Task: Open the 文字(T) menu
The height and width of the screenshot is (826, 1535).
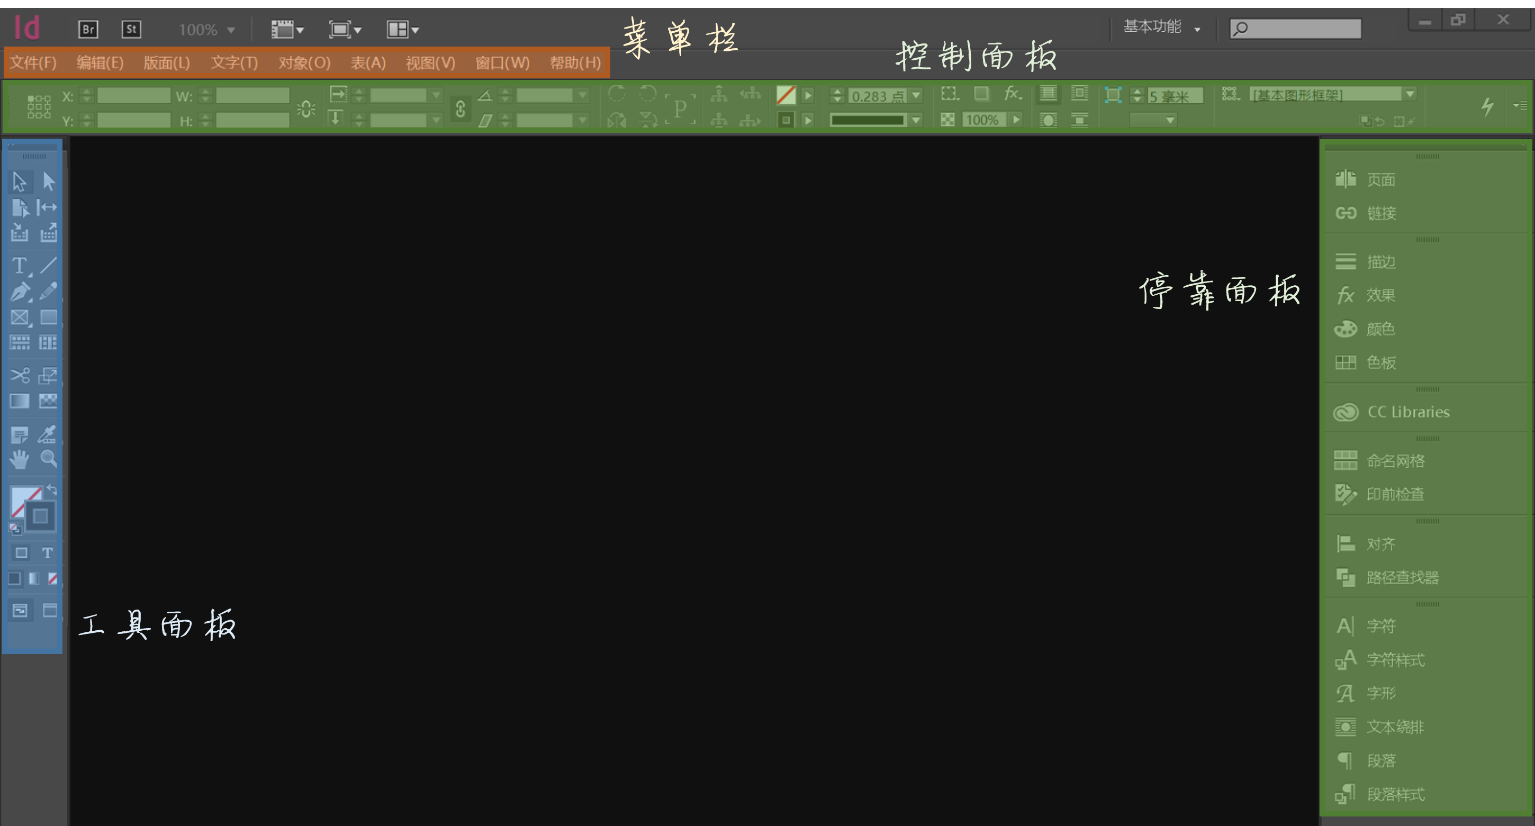Action: pyautogui.click(x=234, y=62)
